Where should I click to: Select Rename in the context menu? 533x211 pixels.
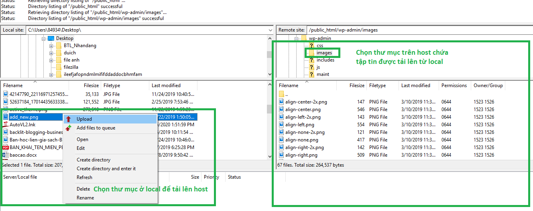110,198
